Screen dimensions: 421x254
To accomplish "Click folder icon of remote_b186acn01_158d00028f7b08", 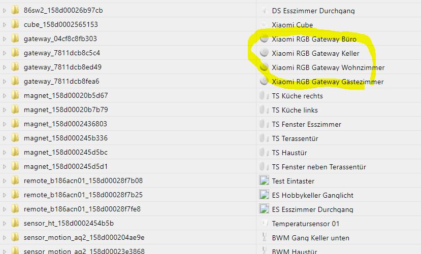I will click(15, 180).
